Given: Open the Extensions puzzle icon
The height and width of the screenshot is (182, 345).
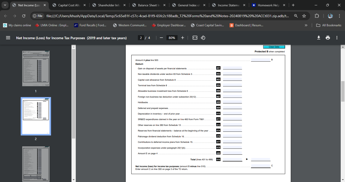Looking at the screenshot, I should coord(317,16).
